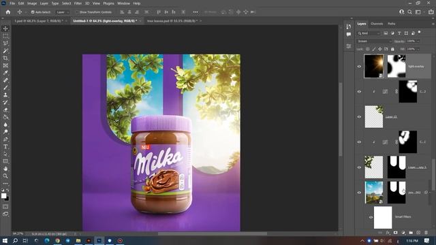Switch to the Channels tab
436x245 pixels.
(x=377, y=24)
